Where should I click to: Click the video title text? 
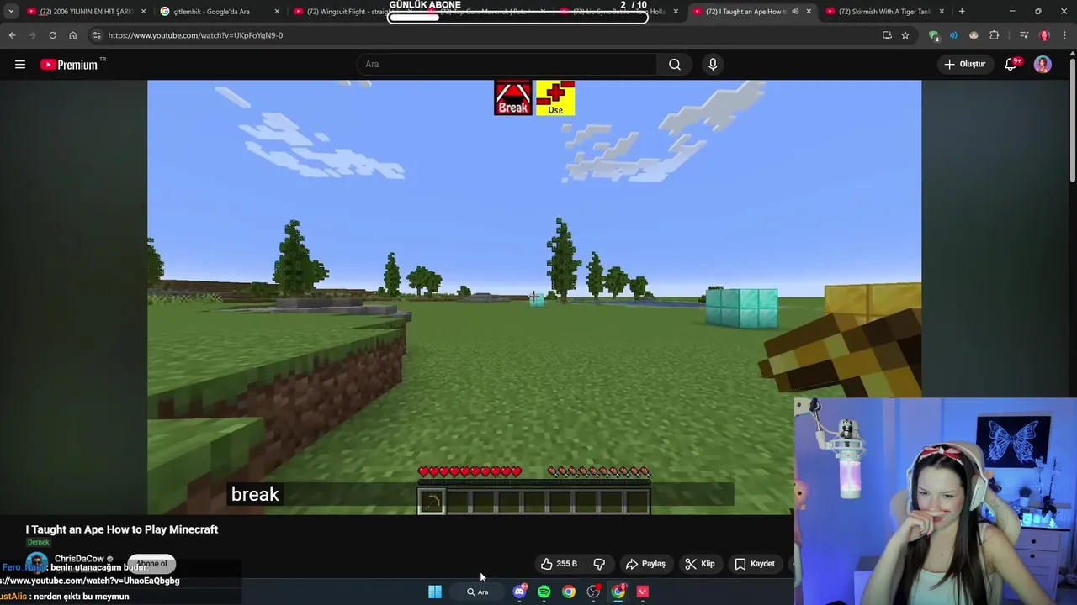pyautogui.click(x=122, y=529)
